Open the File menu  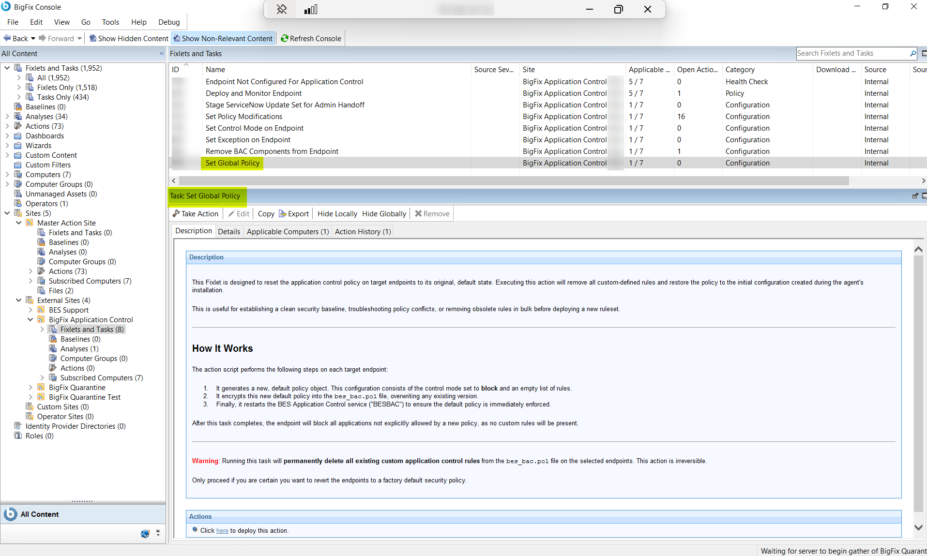point(13,22)
